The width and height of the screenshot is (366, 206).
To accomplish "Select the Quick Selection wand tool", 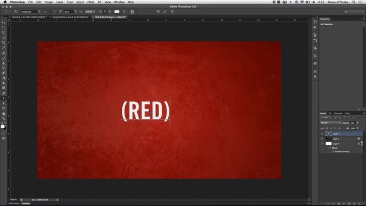I will click(3, 38).
